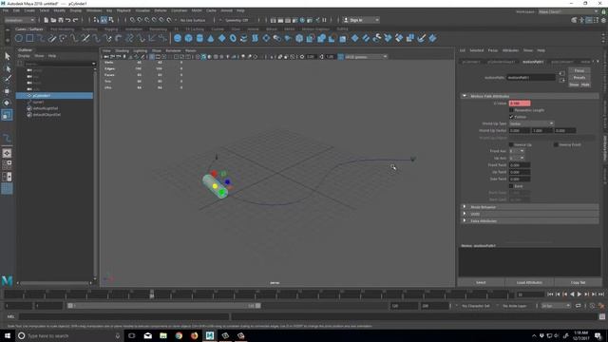Open the viewport Lighting menu

[x=140, y=50]
